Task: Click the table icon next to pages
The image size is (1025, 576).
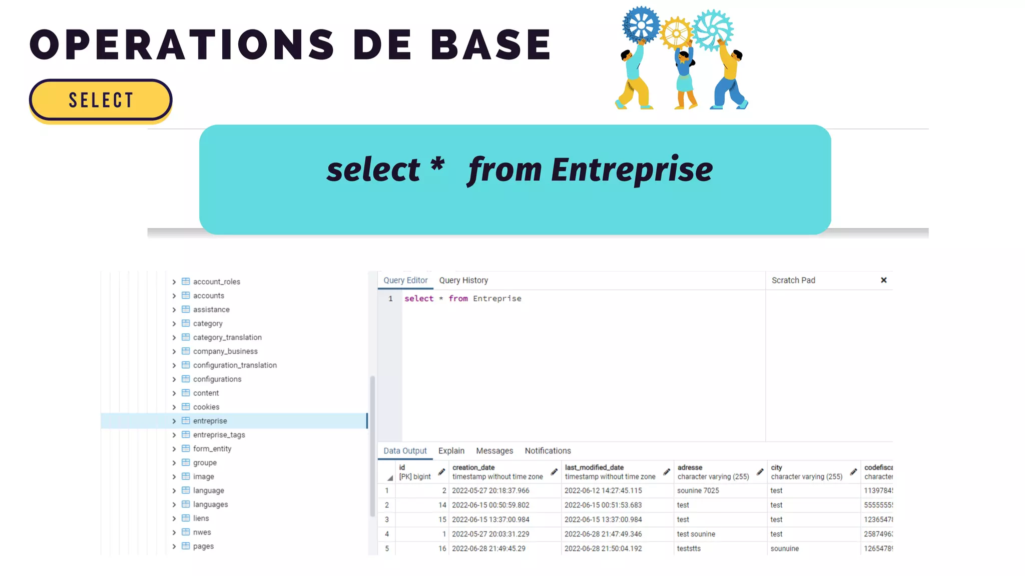Action: tap(186, 546)
